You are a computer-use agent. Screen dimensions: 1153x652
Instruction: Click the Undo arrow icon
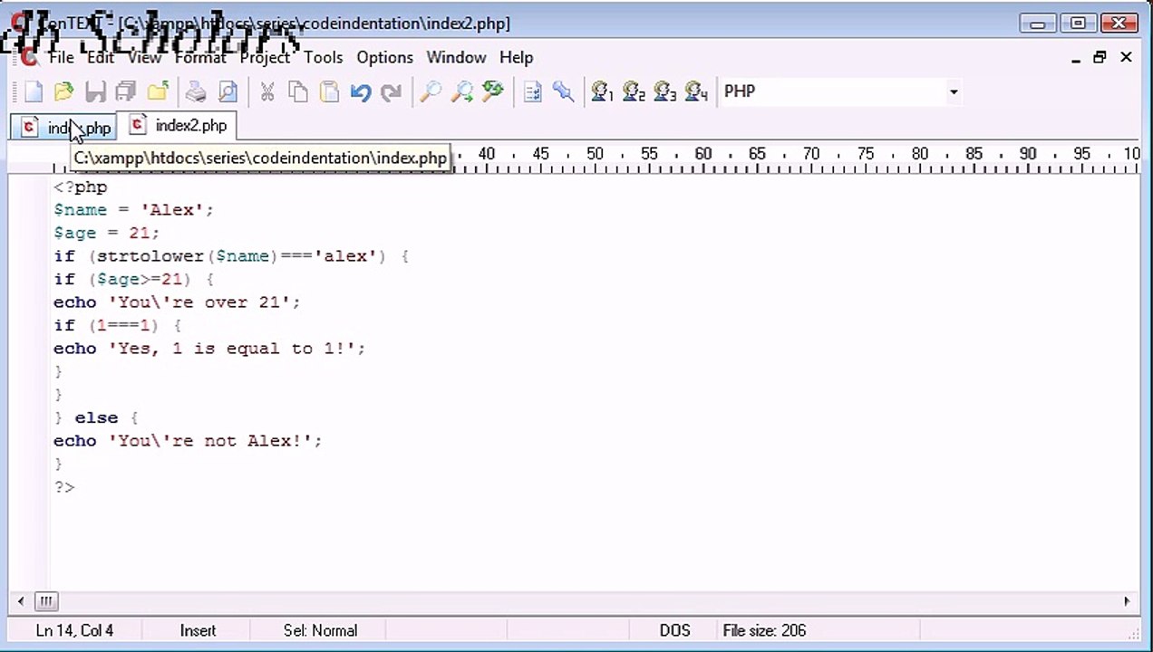pos(361,91)
